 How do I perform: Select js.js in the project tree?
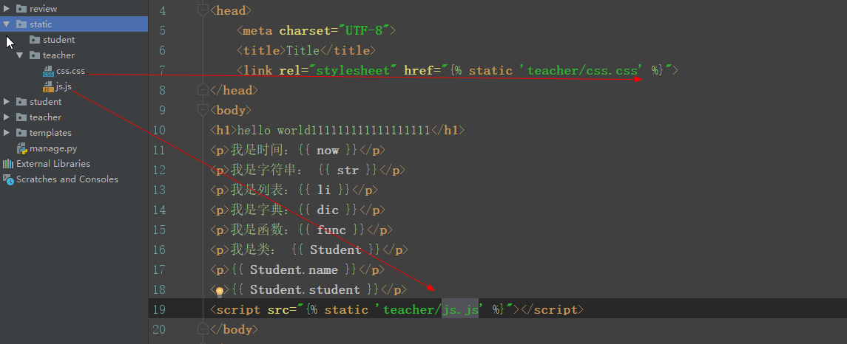(64, 86)
